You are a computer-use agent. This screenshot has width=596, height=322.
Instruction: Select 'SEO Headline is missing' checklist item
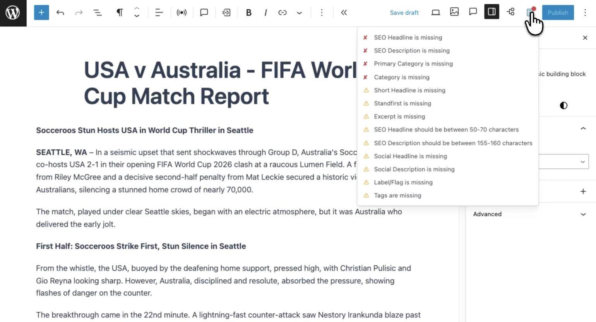coord(408,38)
